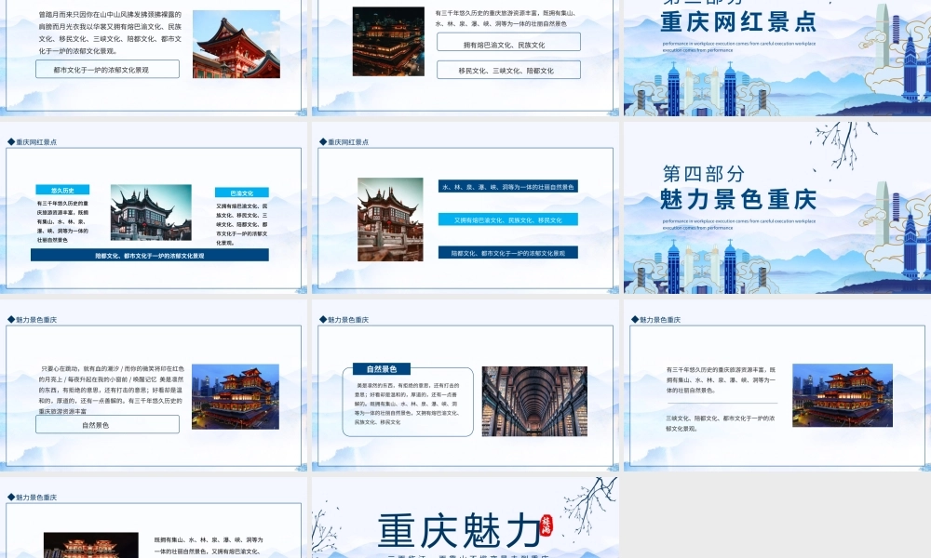931x558 pixels.
Task: Click the 魅力景色重庆 header above the library slide
Action: (x=348, y=320)
